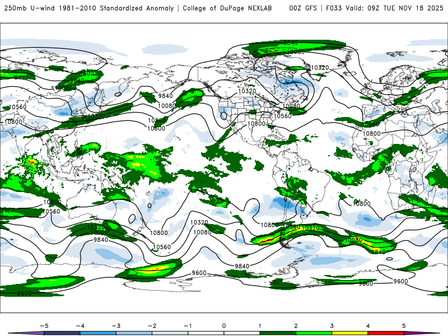Viewport: 448px width, 336px height.
Task: Pick the yellow 3 to 4 colorbar segment
Action: (349, 333)
